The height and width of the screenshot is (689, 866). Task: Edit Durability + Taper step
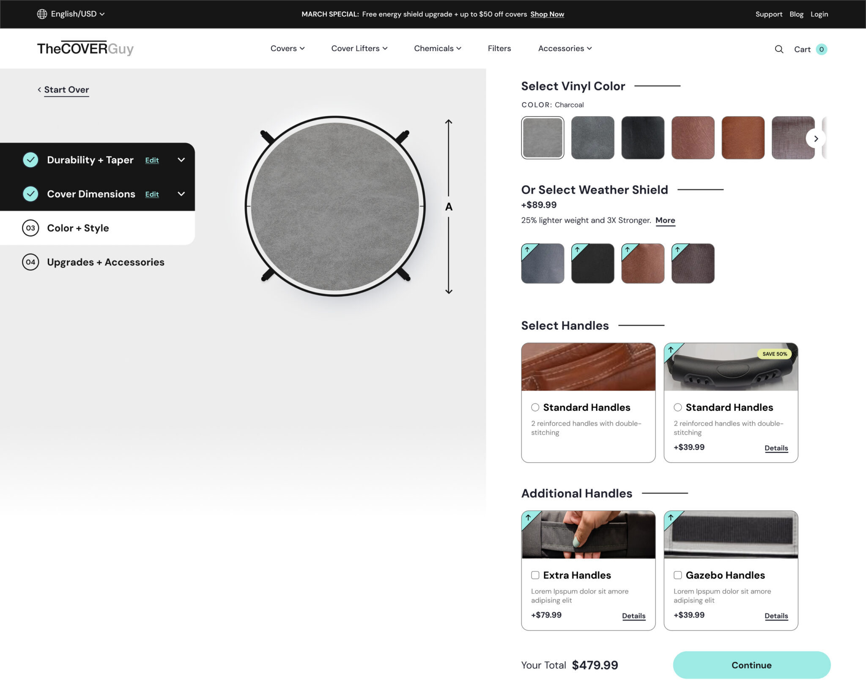(152, 160)
